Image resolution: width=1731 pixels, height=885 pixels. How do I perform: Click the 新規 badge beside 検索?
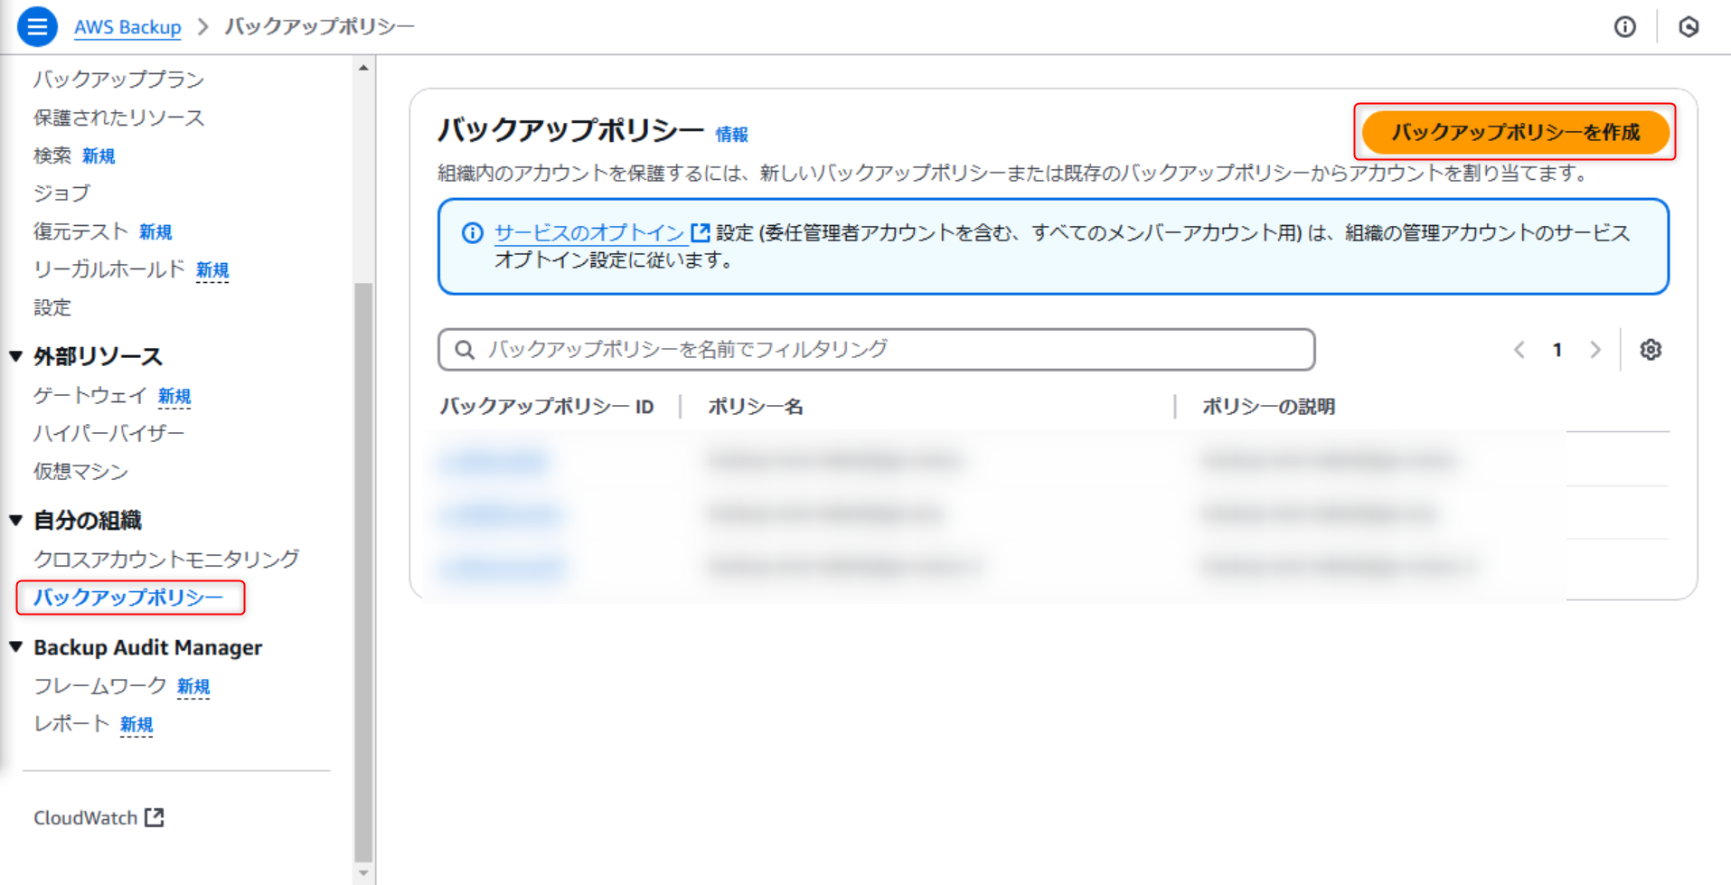99,156
